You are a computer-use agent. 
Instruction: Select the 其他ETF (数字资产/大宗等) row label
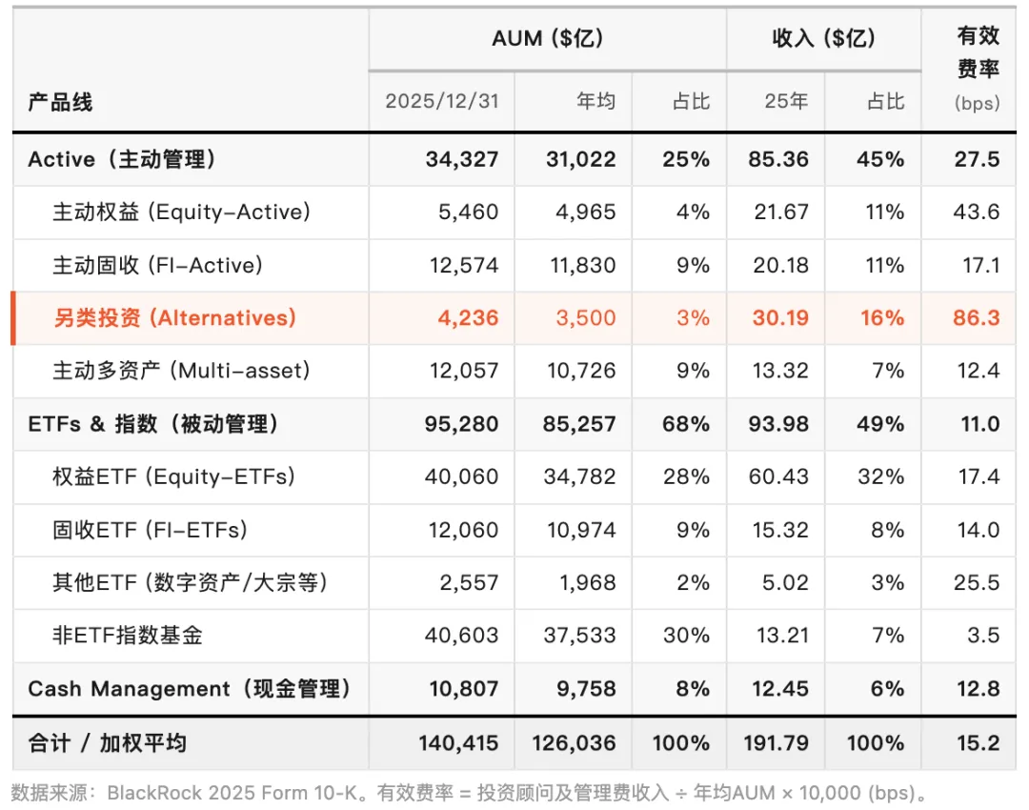[190, 582]
